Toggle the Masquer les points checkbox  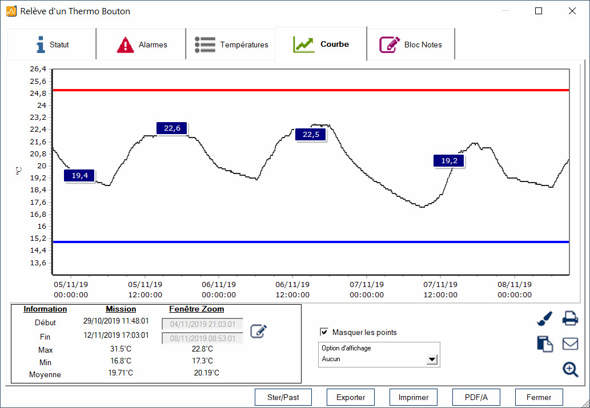(324, 332)
